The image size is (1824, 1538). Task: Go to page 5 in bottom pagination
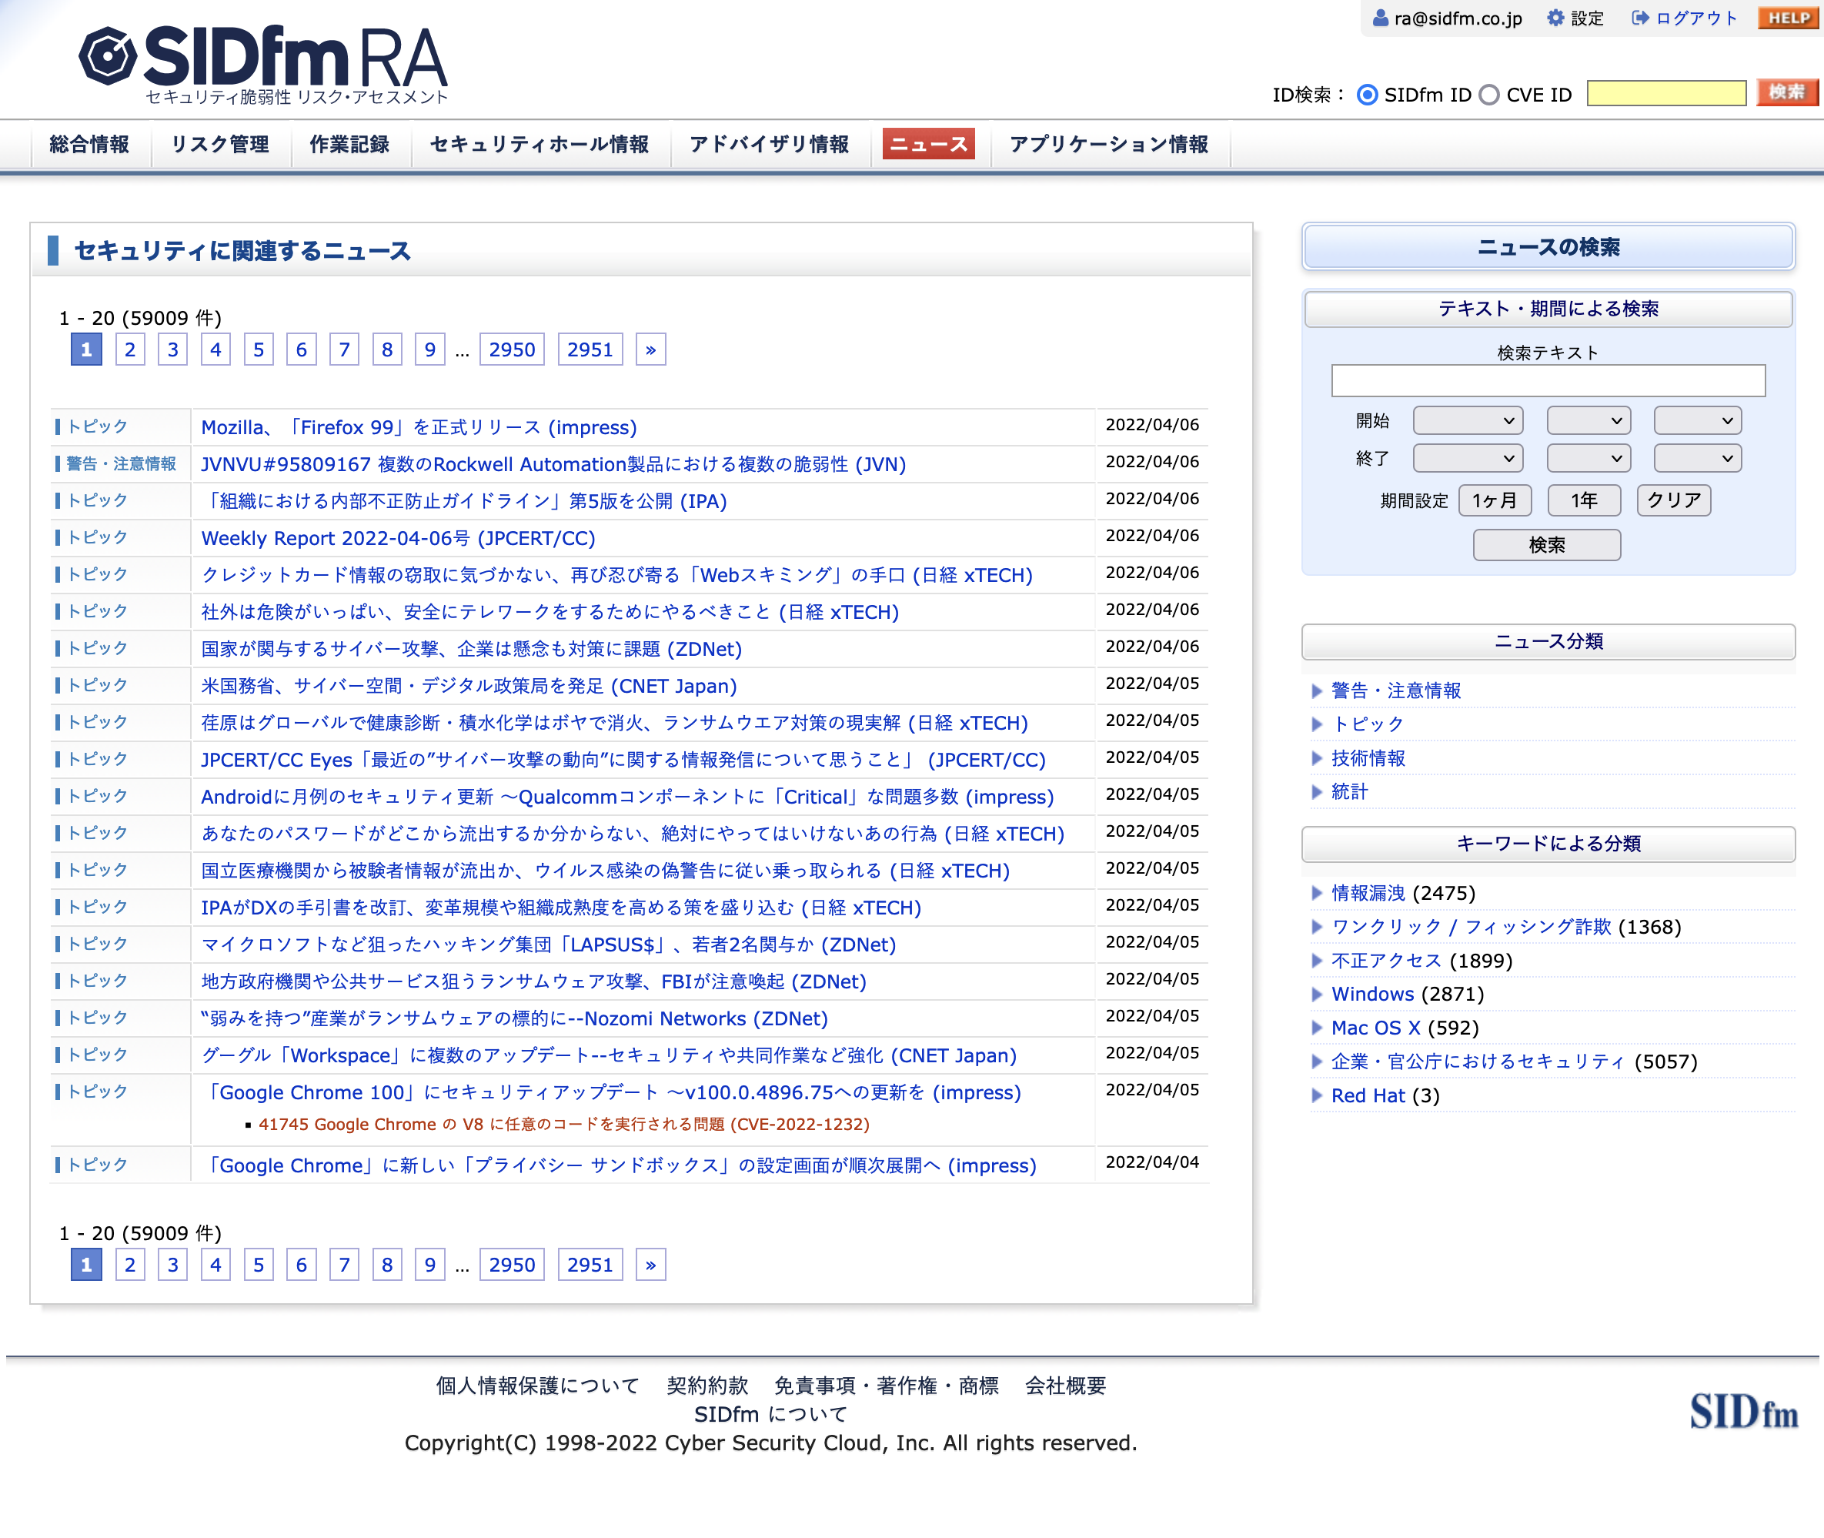point(259,1265)
